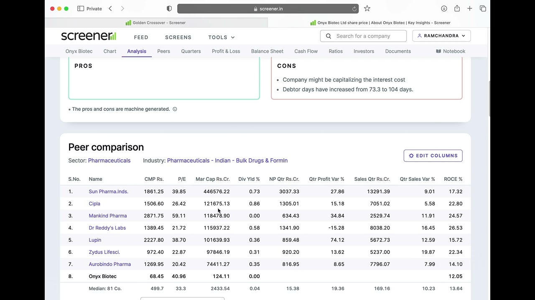The height and width of the screenshot is (300, 535).
Task: Select the Analysis section tab
Action: coord(137,51)
